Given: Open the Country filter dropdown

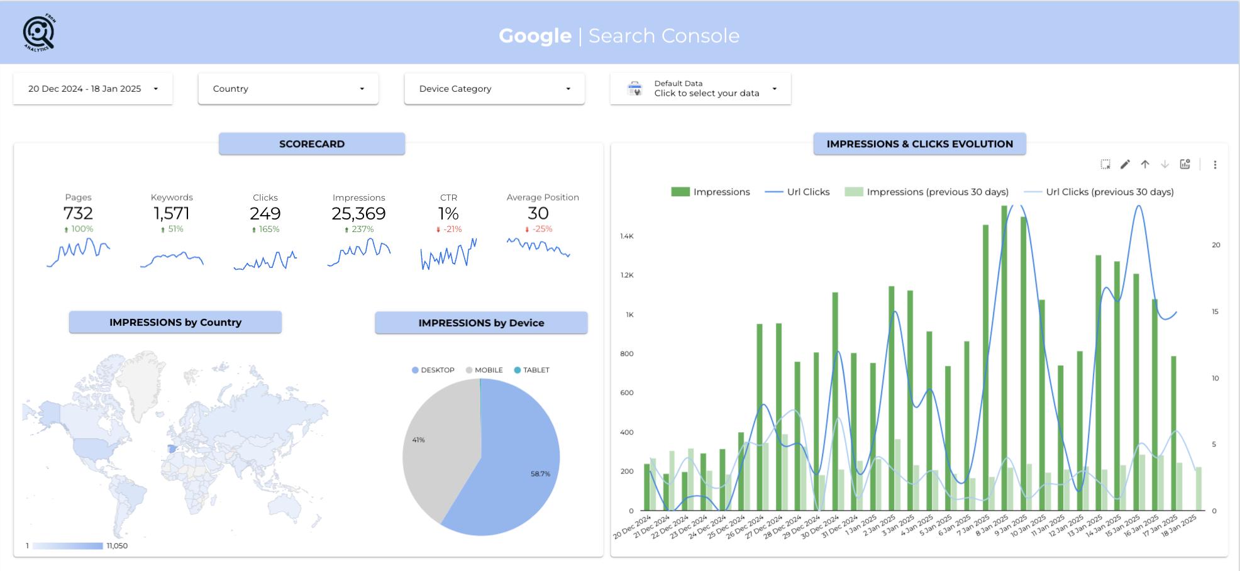Looking at the screenshot, I should [x=288, y=89].
